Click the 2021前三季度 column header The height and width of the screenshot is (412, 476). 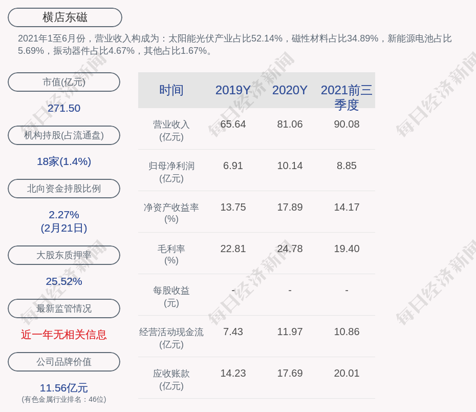[x=347, y=97]
